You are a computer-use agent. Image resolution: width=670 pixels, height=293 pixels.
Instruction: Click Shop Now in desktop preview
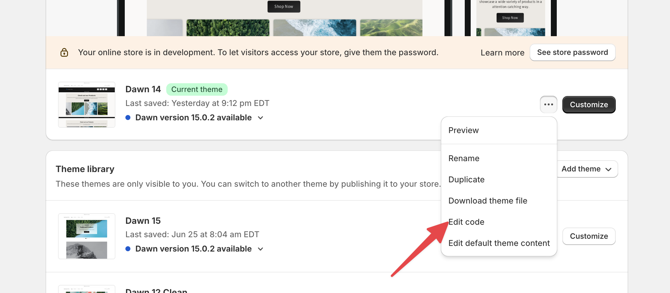click(284, 7)
